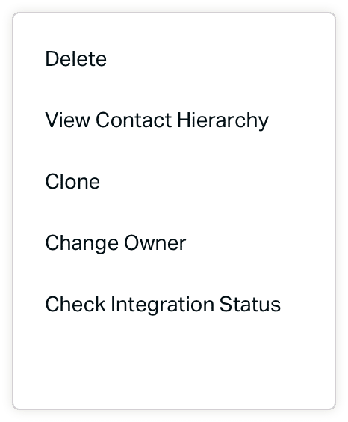Click Change Owner option
The height and width of the screenshot is (422, 348).
click(174, 242)
